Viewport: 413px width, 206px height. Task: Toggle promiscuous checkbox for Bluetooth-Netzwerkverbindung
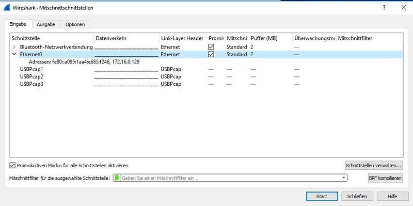[x=211, y=47]
